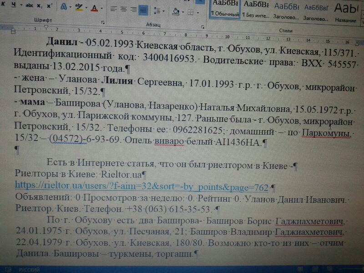364x273 pixels.
Task: Align paragraph text to the left
Action: pos(113,9)
